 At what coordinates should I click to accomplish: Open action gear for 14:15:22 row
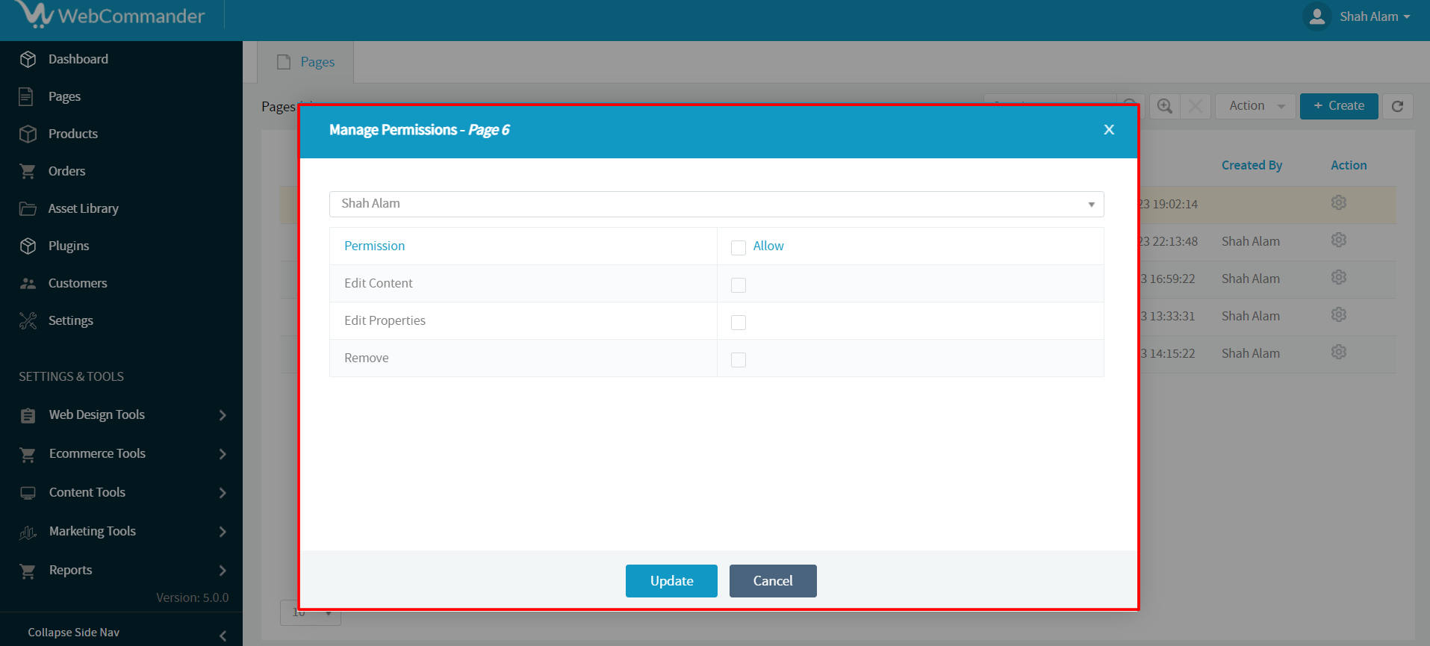point(1339,352)
